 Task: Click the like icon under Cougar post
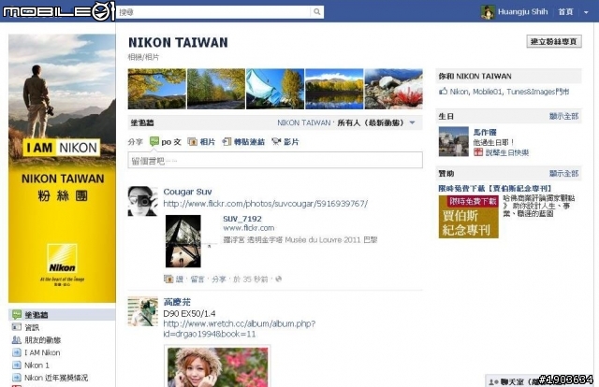[x=168, y=279]
